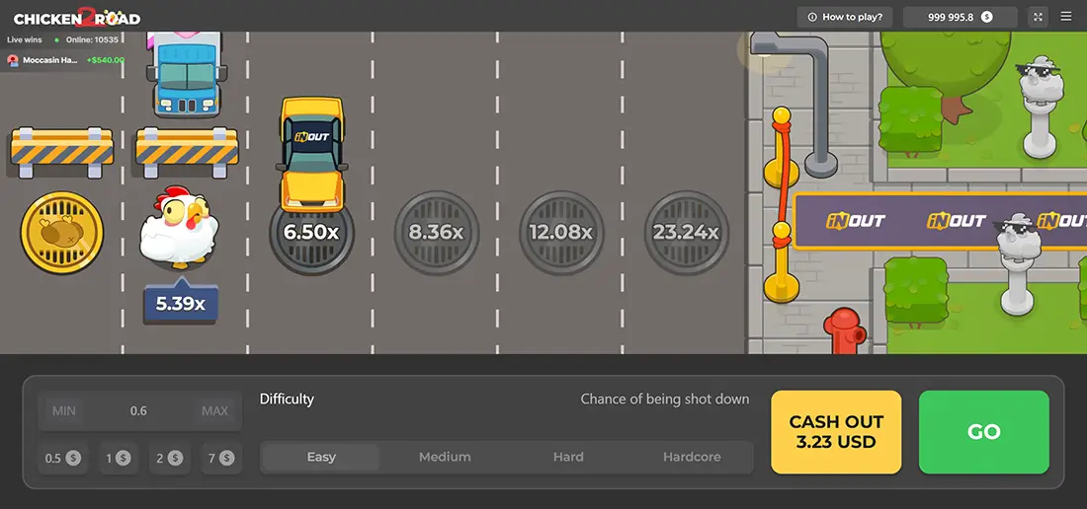The width and height of the screenshot is (1087, 509).
Task: Click the 12.08x manhole multiplier
Action: [x=560, y=233]
